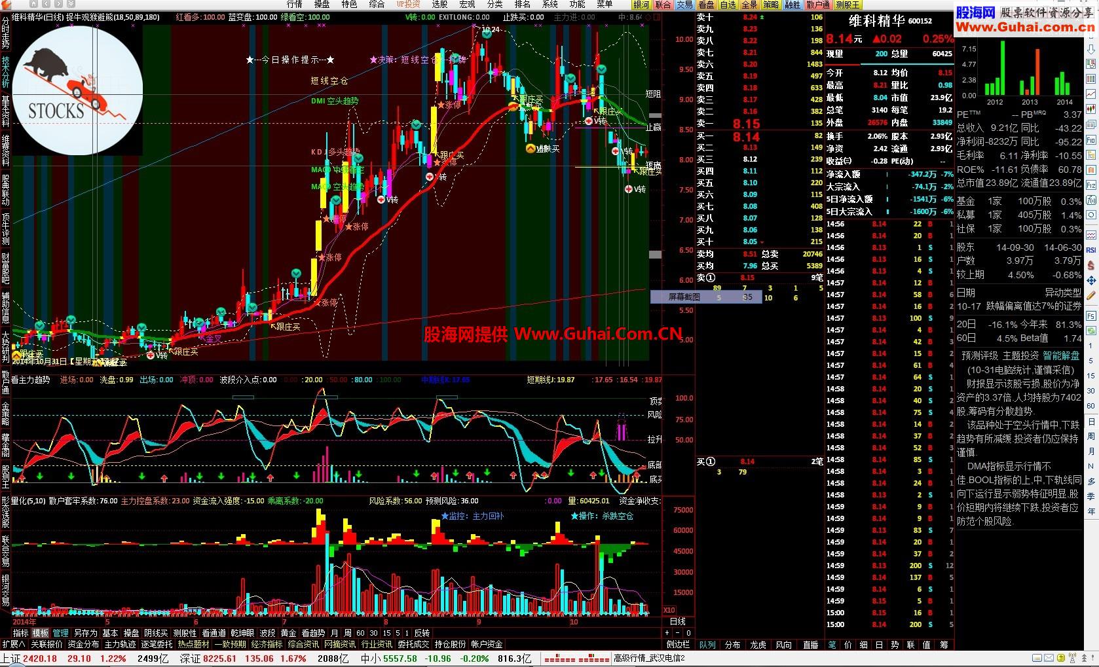
Task: Select the 看趋势 indicator template
Action: pos(313,633)
